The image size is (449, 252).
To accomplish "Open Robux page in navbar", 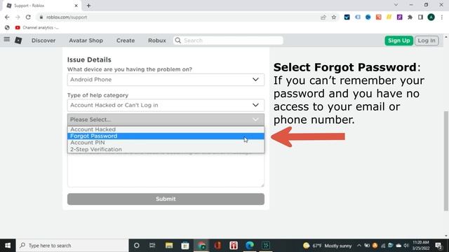I will tap(157, 41).
